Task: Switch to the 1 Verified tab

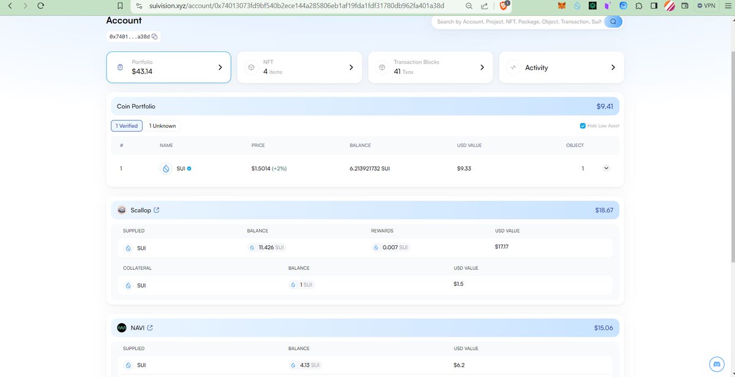Action: coord(127,125)
